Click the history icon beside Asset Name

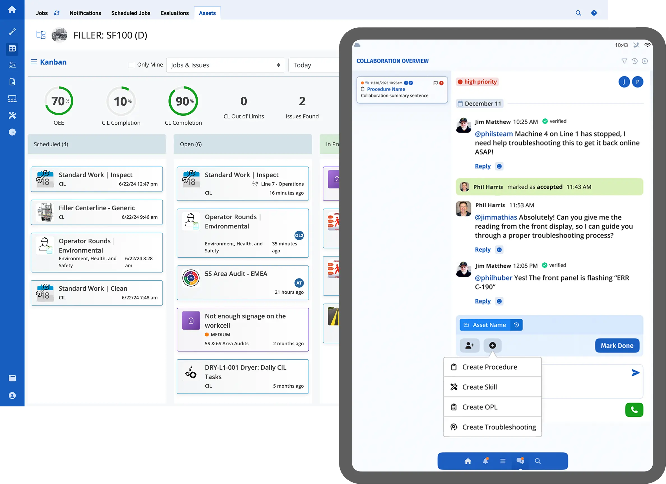click(x=516, y=325)
